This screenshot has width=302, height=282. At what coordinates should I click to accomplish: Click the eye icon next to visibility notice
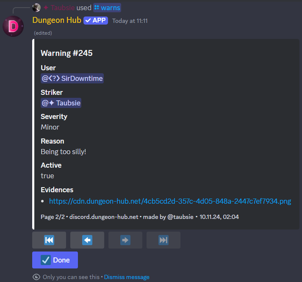(36, 277)
